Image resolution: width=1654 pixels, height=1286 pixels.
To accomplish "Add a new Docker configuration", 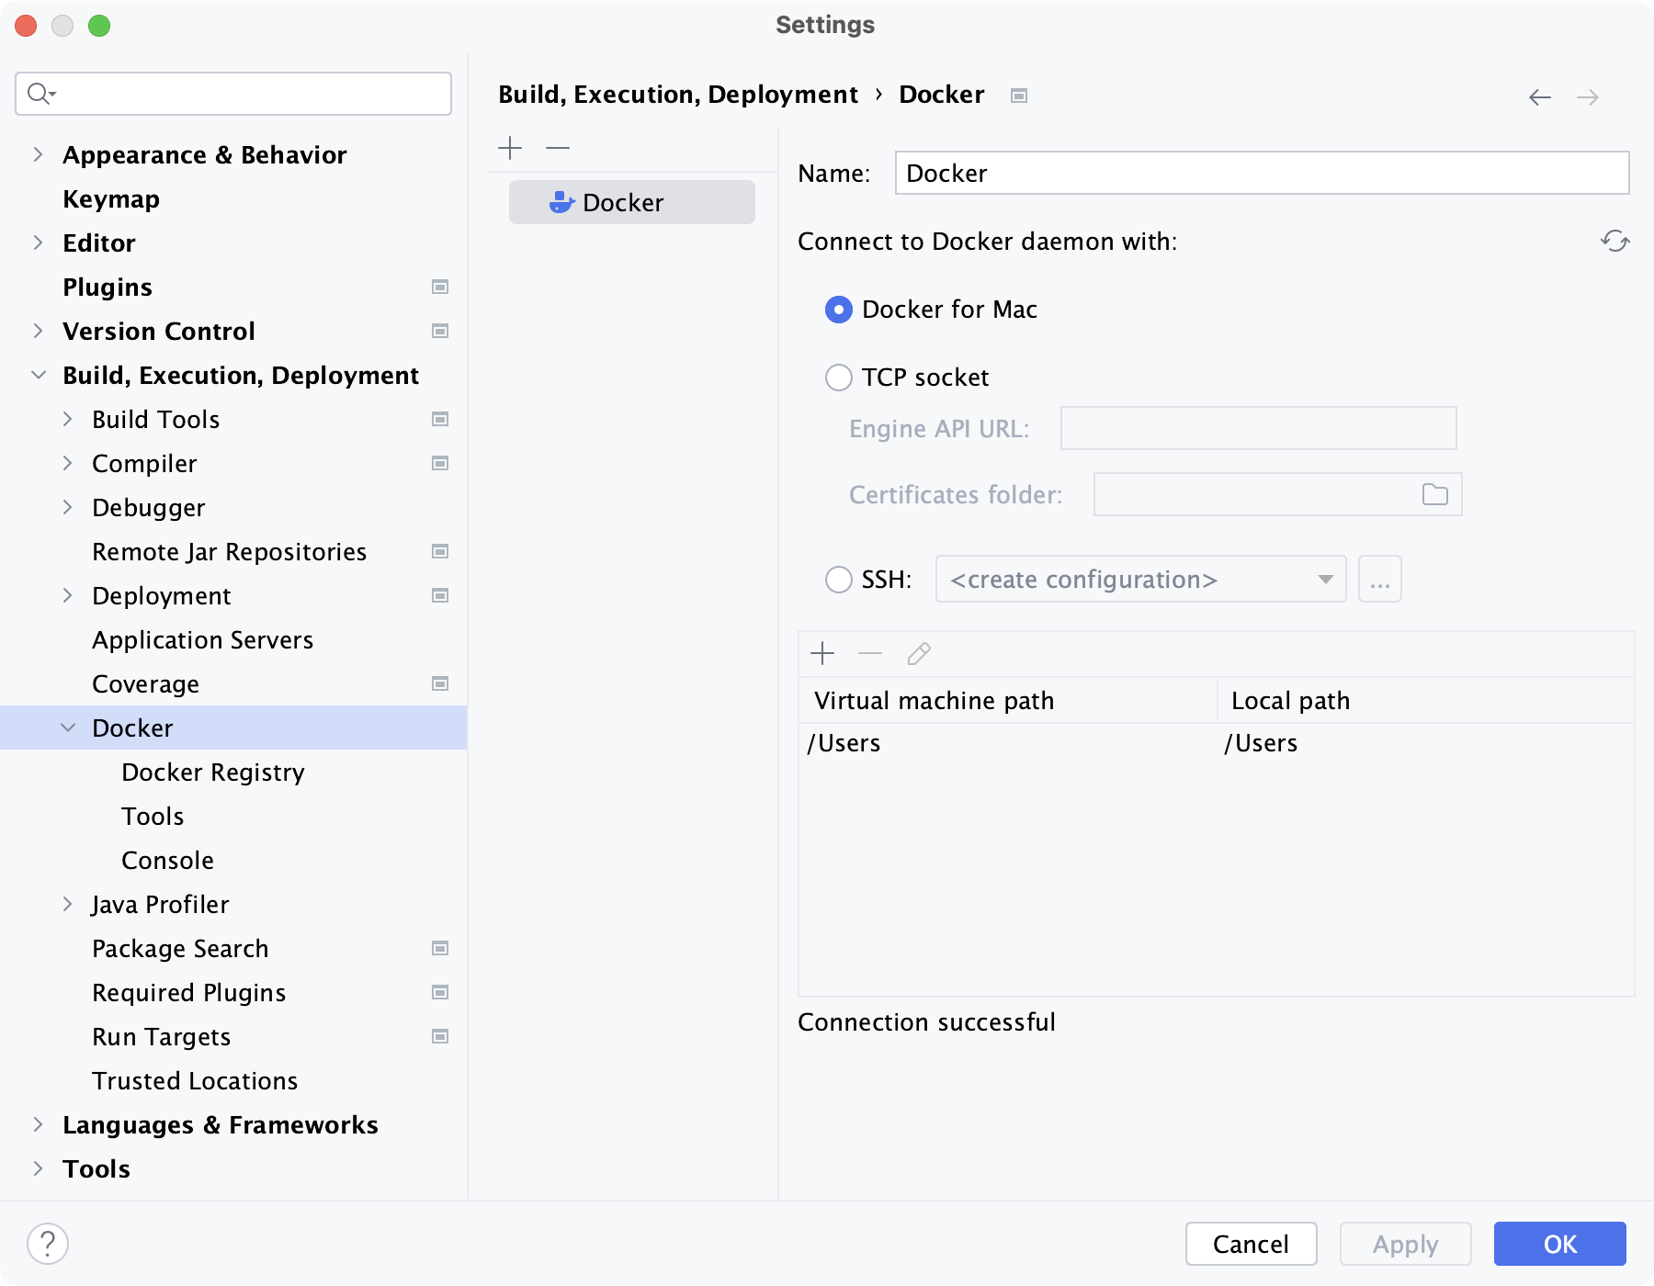I will click(509, 147).
